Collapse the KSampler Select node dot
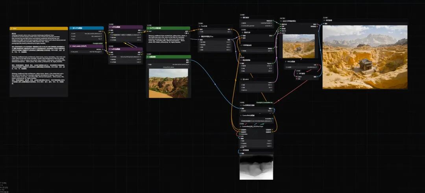Viewport: 425px width, 193px height. 241,45
